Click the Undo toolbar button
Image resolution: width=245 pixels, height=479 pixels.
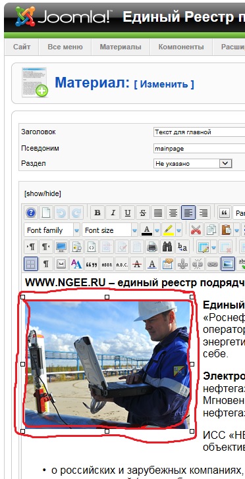(x=61, y=213)
